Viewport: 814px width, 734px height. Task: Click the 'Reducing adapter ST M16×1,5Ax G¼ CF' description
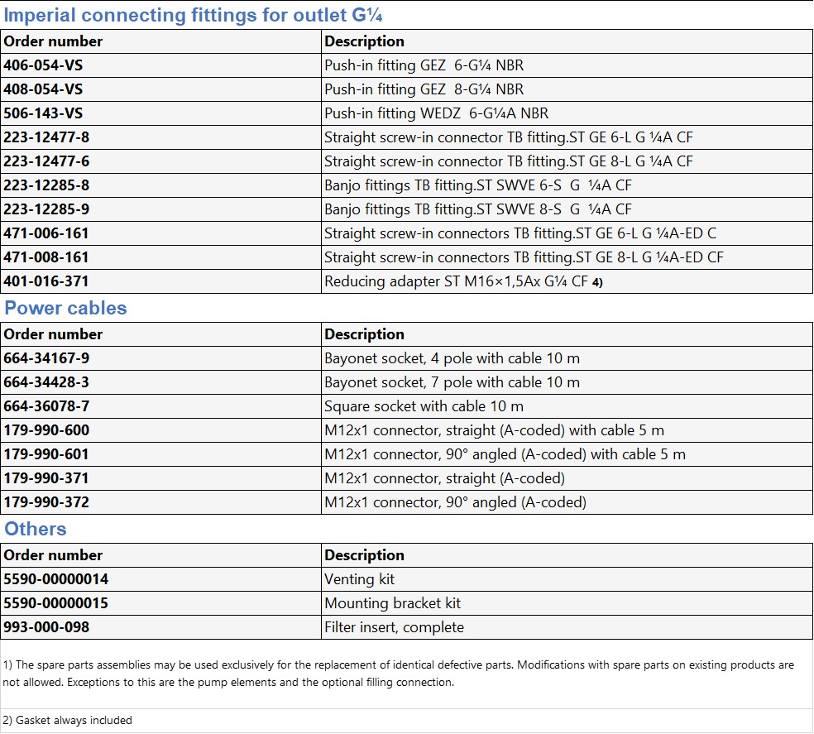[x=456, y=281]
